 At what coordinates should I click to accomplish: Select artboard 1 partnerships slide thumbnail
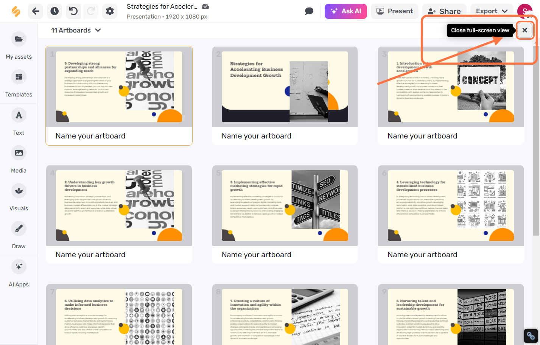pos(119,87)
